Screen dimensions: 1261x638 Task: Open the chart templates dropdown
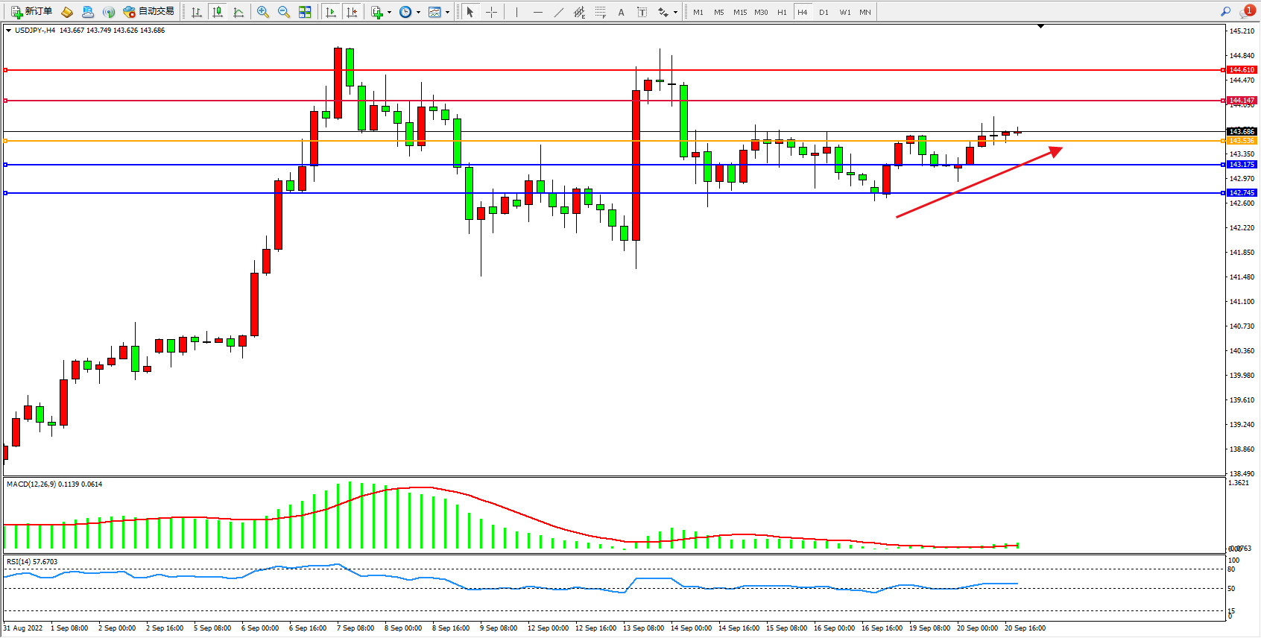(447, 13)
